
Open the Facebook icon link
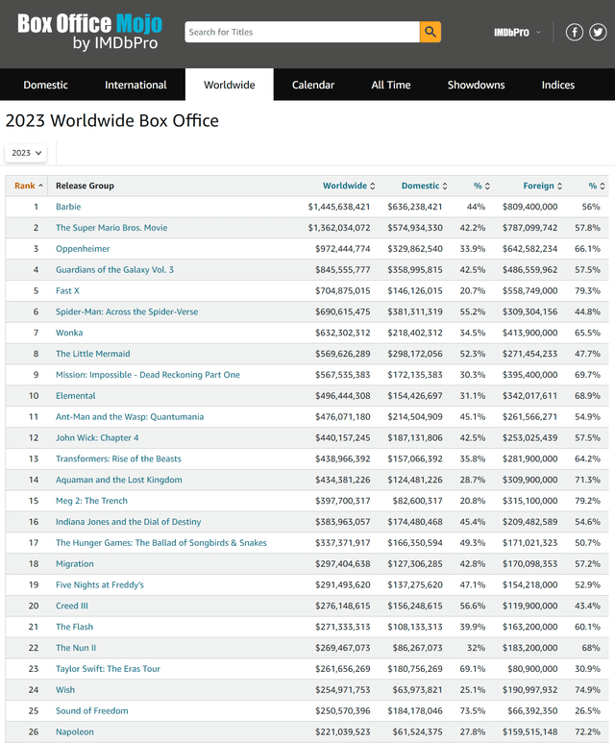(575, 32)
